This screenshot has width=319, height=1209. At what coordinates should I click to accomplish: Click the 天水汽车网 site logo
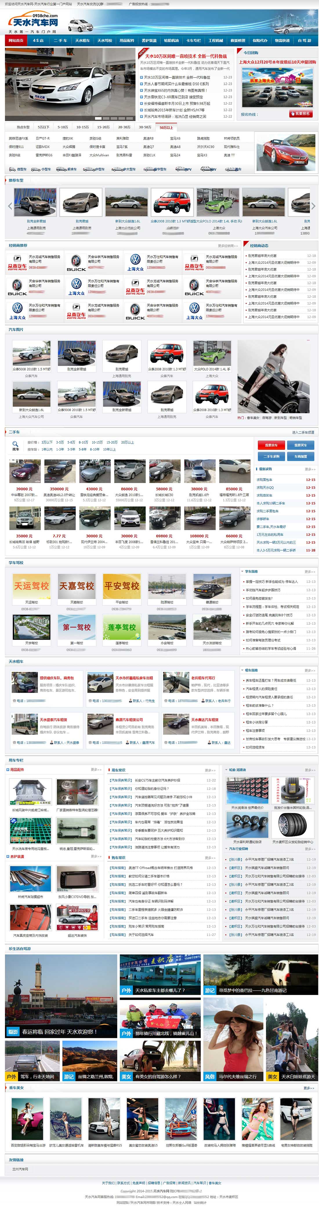point(33,22)
